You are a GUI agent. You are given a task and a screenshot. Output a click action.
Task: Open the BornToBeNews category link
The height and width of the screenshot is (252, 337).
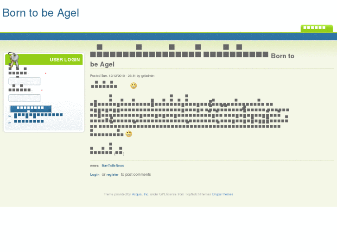[113, 166]
